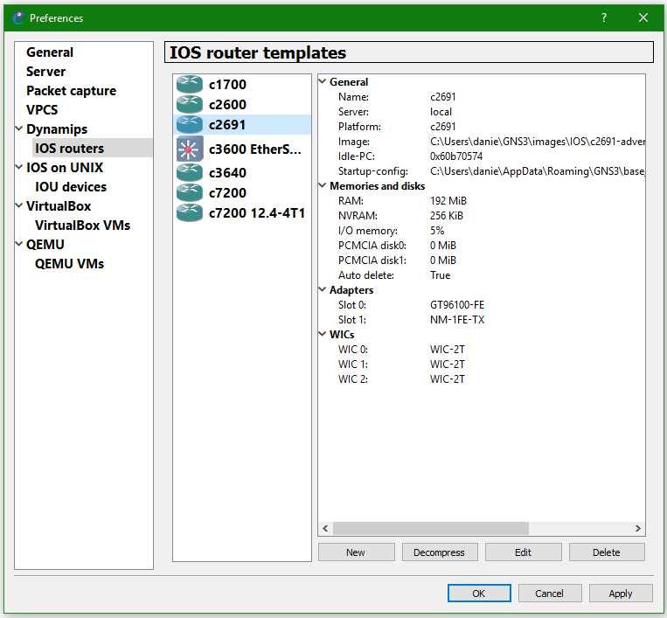This screenshot has height=618, width=667.
Task: Click the Auto delete value True
Action: (x=440, y=275)
